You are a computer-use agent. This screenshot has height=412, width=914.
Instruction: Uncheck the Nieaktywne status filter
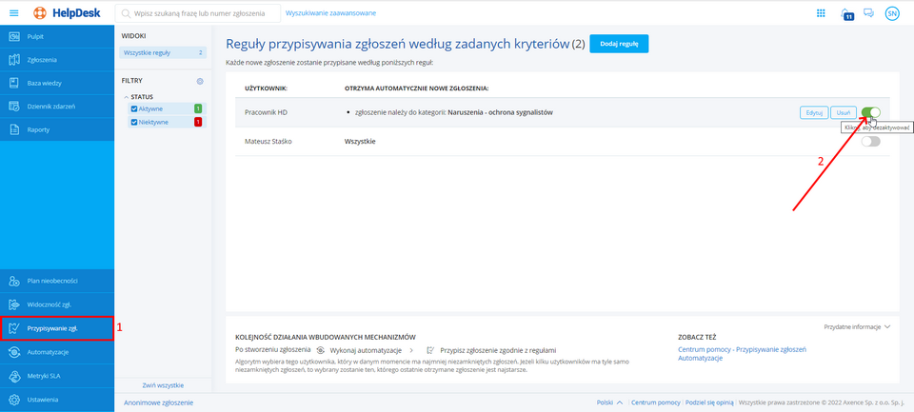tap(134, 122)
